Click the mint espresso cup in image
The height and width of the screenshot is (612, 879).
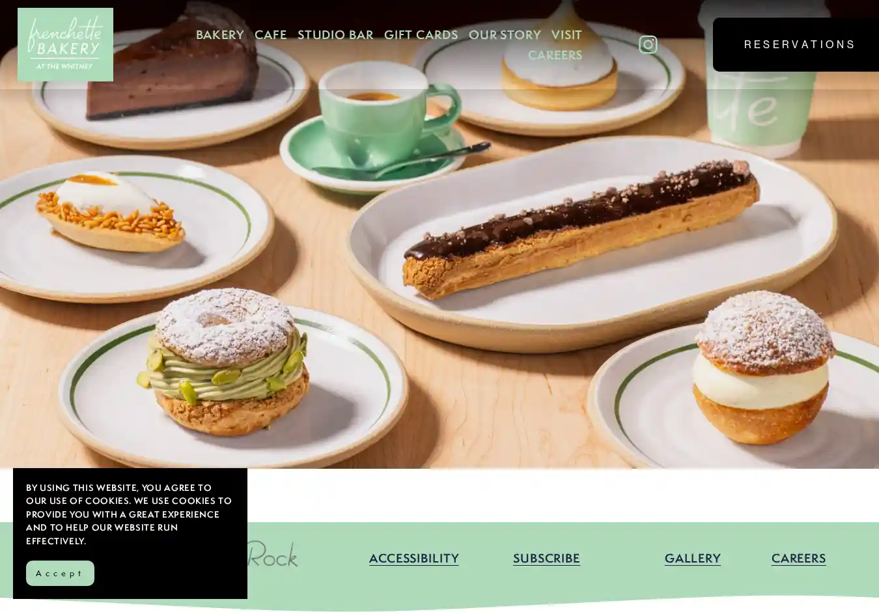point(384,114)
